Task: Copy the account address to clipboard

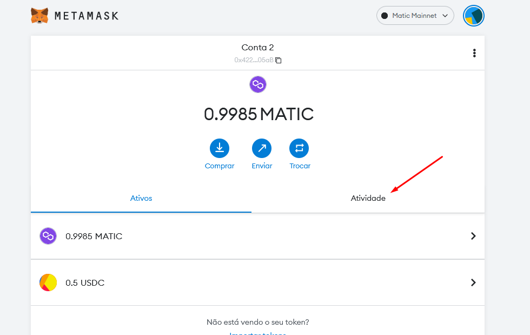Action: [278, 61]
